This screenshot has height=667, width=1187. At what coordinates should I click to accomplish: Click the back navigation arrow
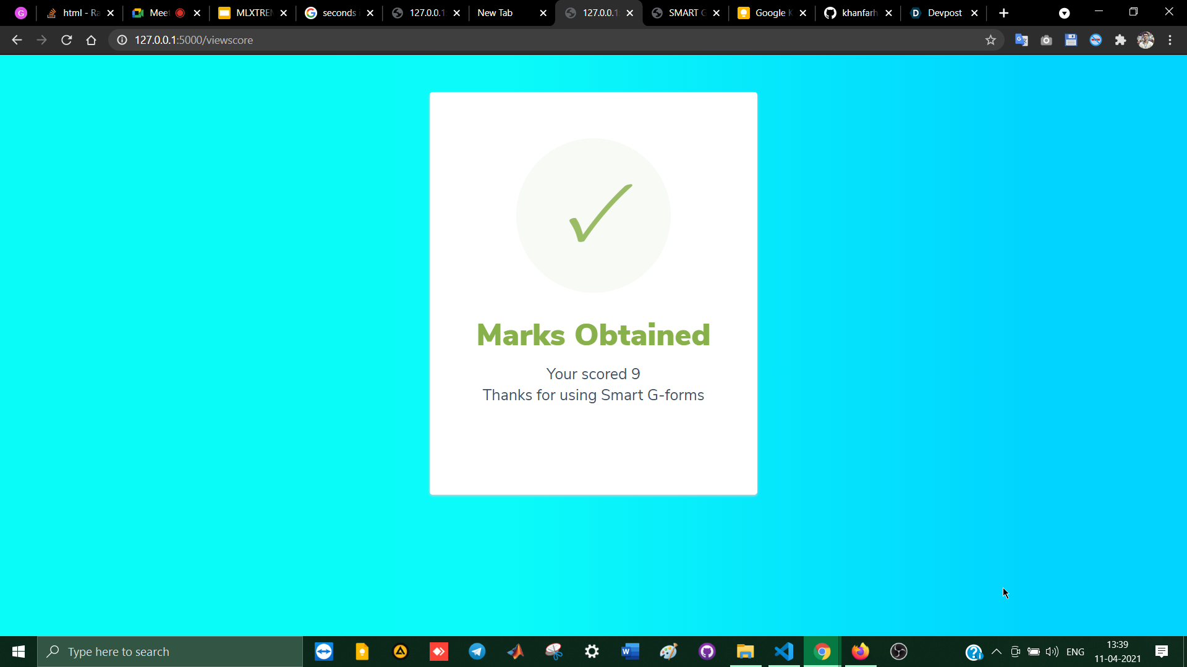point(17,40)
